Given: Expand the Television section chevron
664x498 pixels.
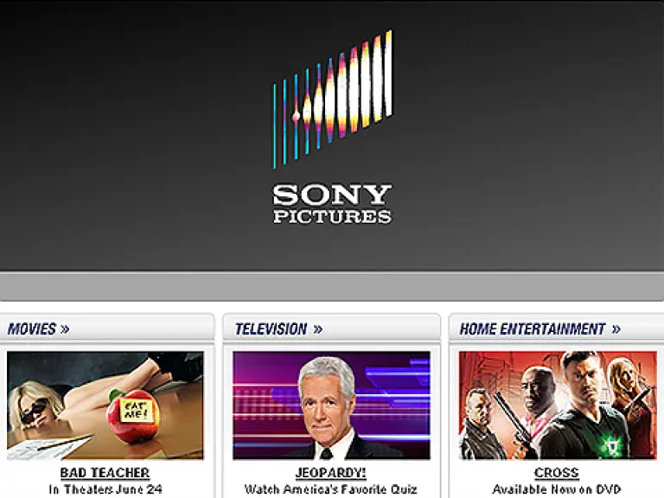Looking at the screenshot, I should [x=318, y=329].
